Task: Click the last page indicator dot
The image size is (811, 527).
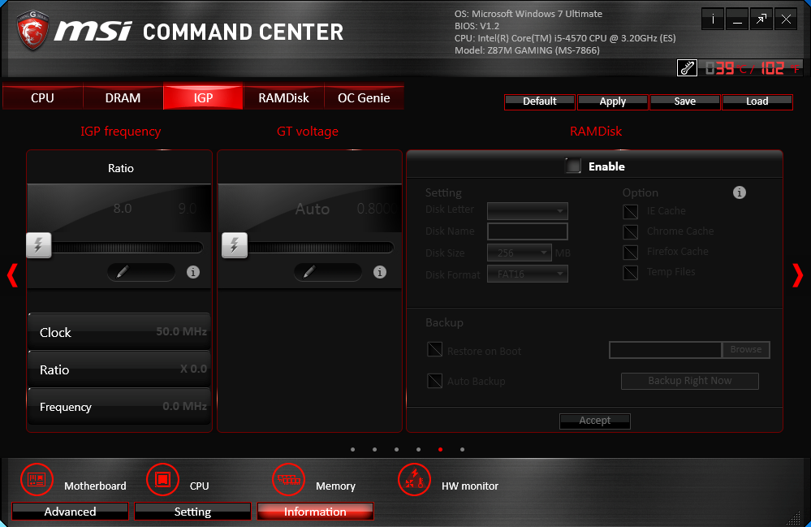Action: 463,449
